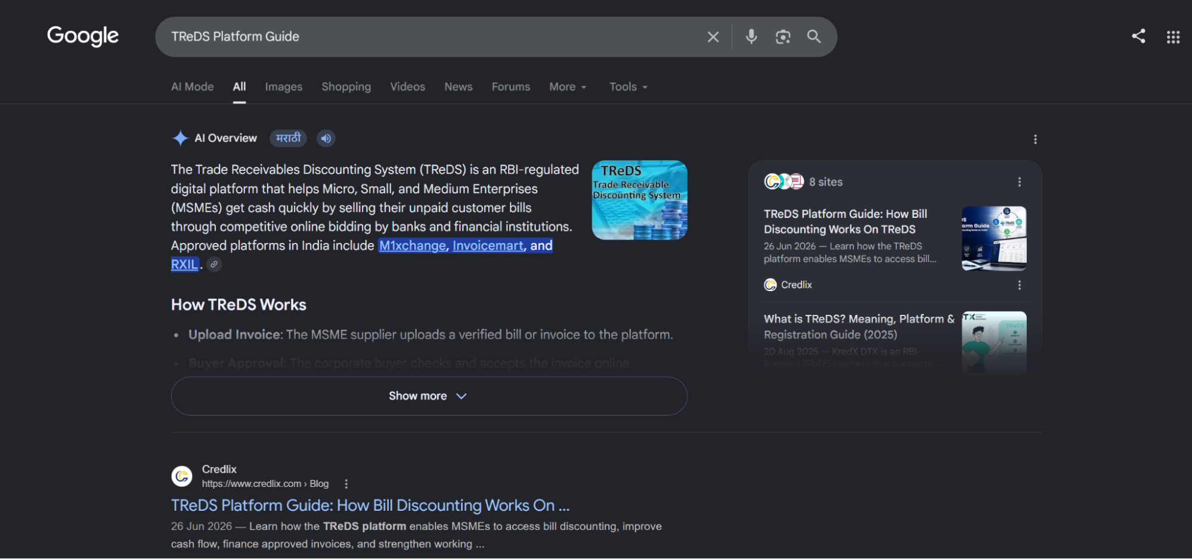Open source card TReDS Platform Guide: How Bill Discounting

[x=846, y=221]
